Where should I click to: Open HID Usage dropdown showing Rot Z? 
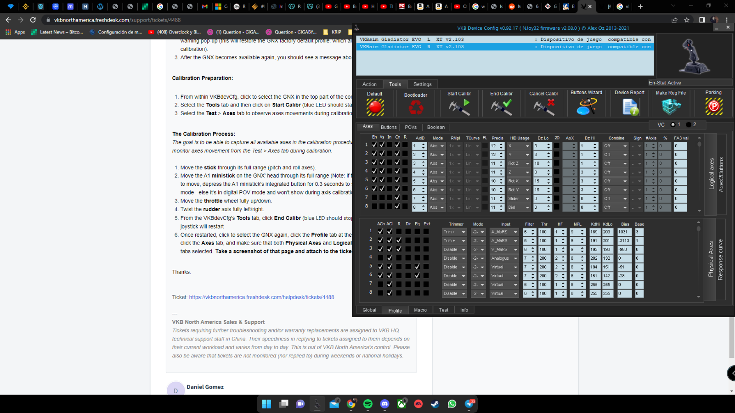pos(519,163)
